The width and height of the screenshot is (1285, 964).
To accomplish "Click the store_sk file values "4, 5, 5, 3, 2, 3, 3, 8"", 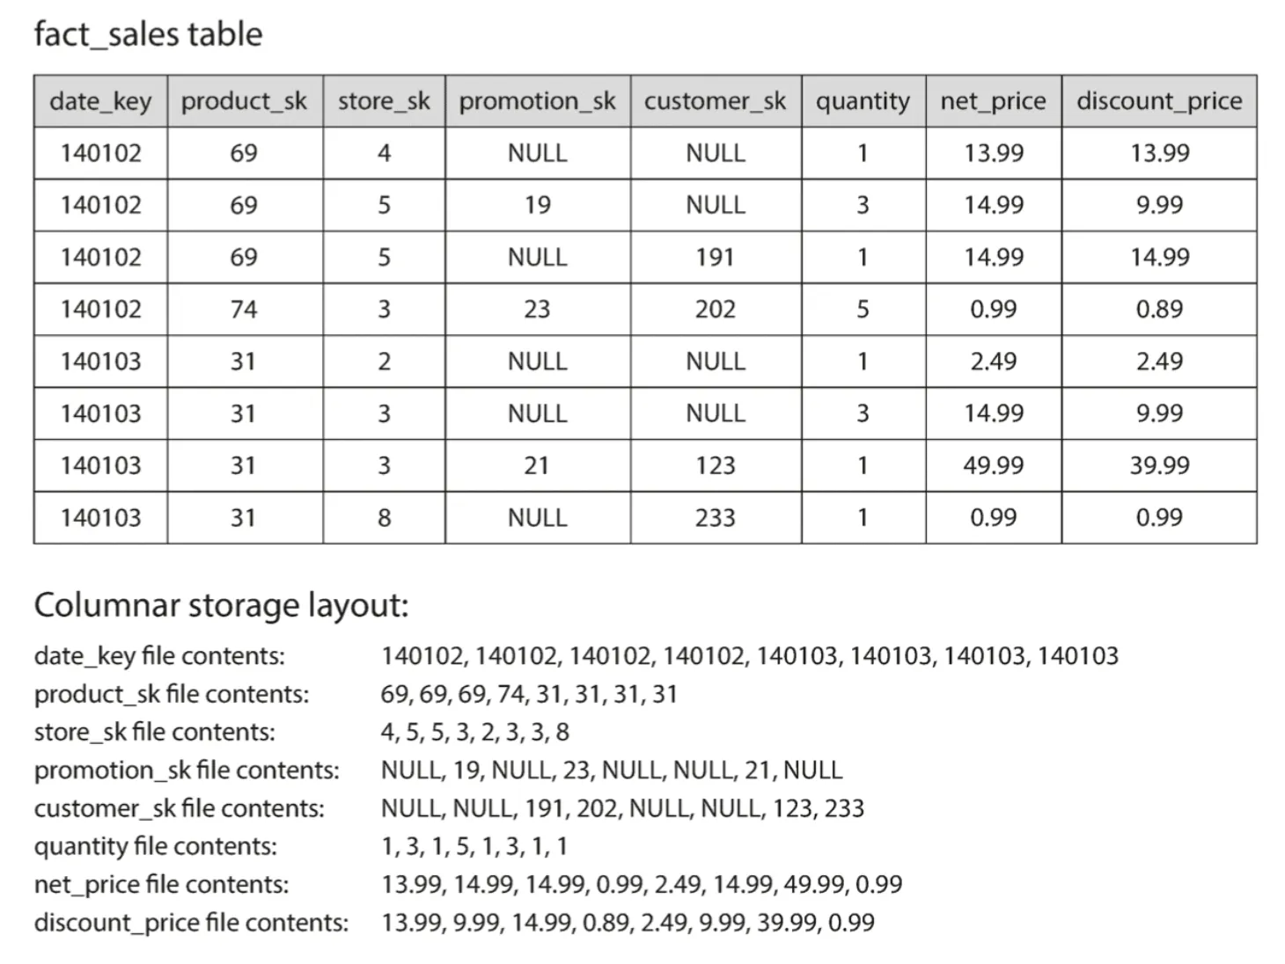I will 474,732.
